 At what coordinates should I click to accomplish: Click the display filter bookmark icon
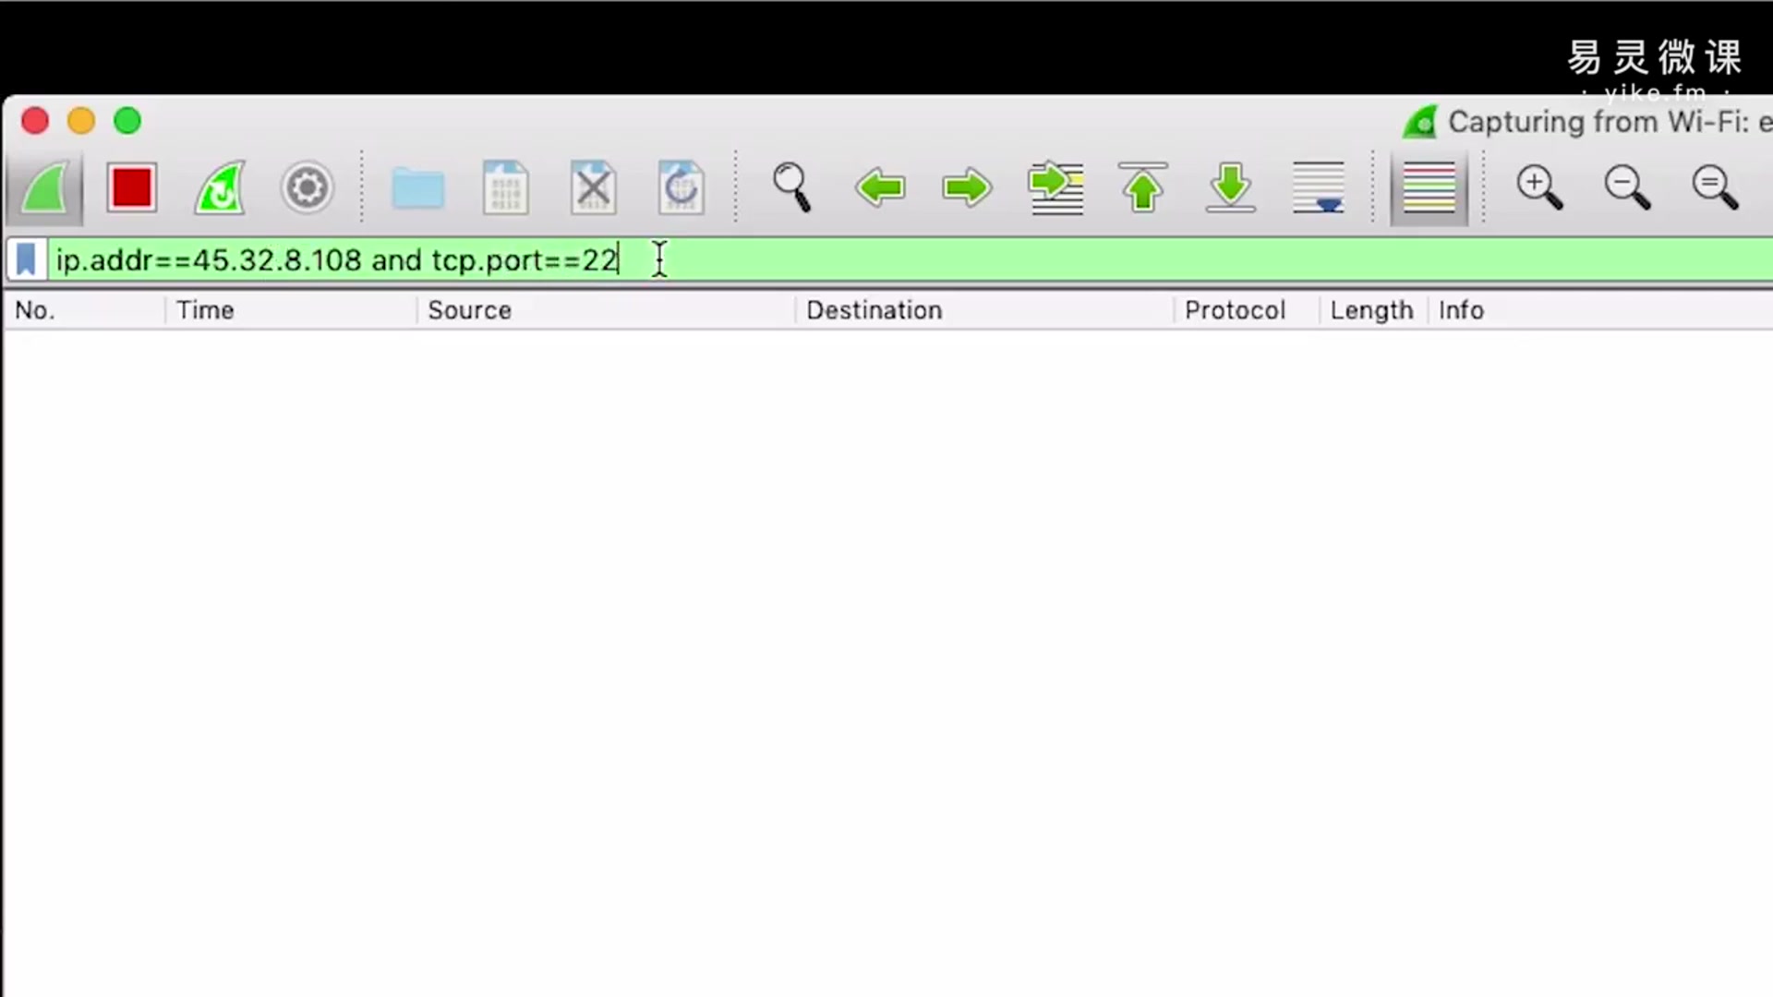click(x=26, y=260)
